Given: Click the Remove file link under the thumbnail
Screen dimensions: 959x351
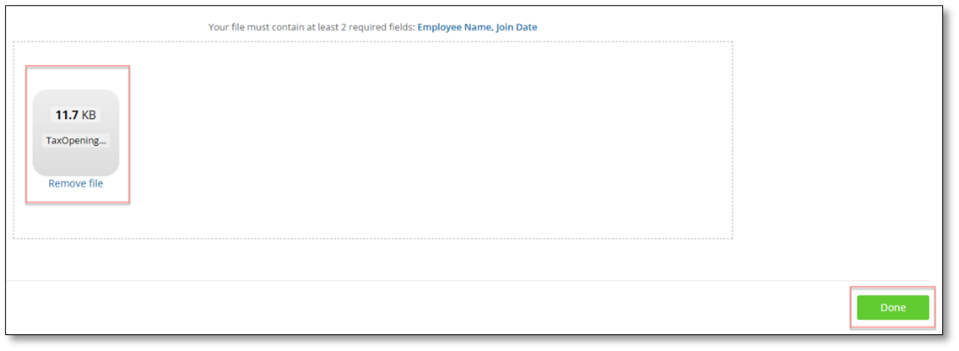Looking at the screenshot, I should (x=76, y=183).
